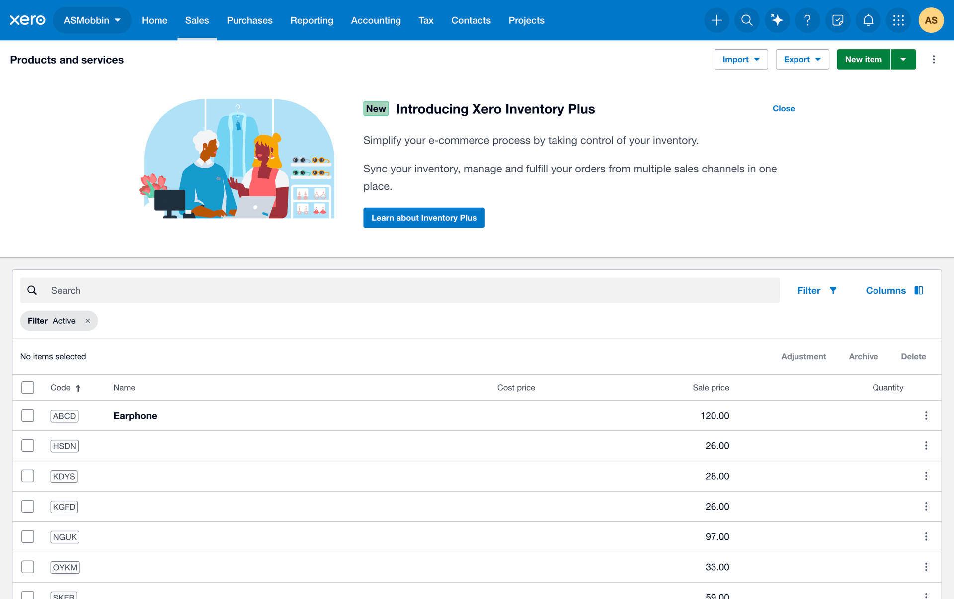This screenshot has width=954, height=599.
Task: Open the Export dropdown
Action: click(802, 59)
